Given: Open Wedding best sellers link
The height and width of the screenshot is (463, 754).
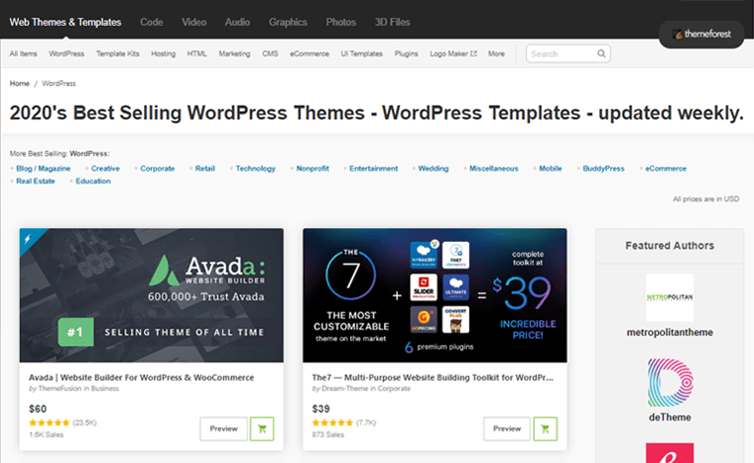Looking at the screenshot, I should coord(434,169).
